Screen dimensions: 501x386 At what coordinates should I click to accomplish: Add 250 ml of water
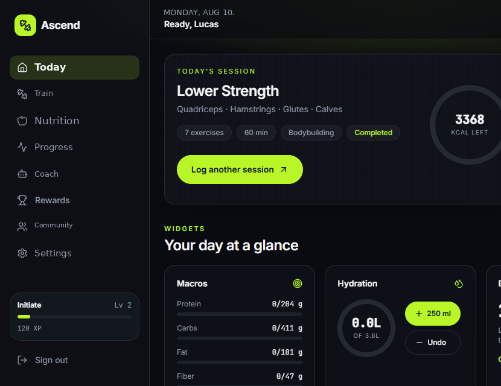tap(433, 314)
